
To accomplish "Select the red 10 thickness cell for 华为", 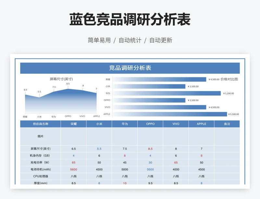I will coord(125,182).
